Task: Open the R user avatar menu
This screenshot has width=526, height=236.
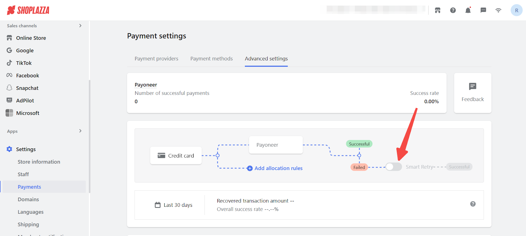Action: click(516, 10)
